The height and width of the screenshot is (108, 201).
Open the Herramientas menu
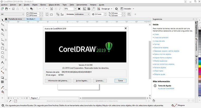pyautogui.click(x=82, y=5)
